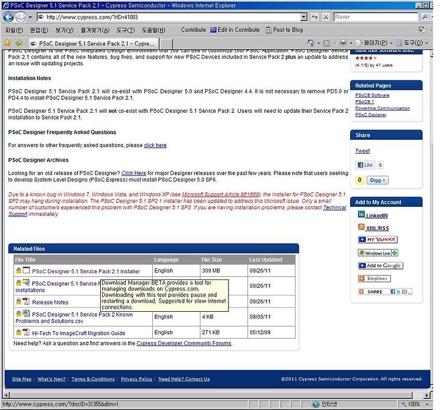Open the 파일(F) menu

(x=14, y=30)
